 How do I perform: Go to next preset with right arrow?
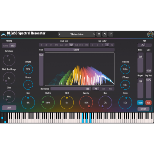click(x=94, y=34)
